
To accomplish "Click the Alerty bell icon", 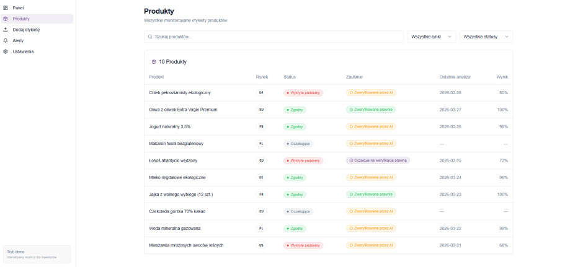I will pyautogui.click(x=6, y=40).
